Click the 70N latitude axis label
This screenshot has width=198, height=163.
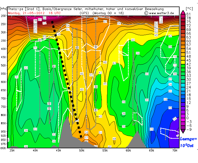(175, 151)
